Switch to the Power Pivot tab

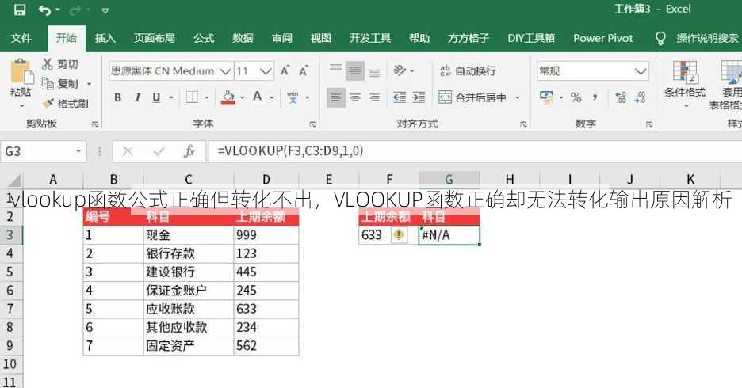[x=602, y=38]
